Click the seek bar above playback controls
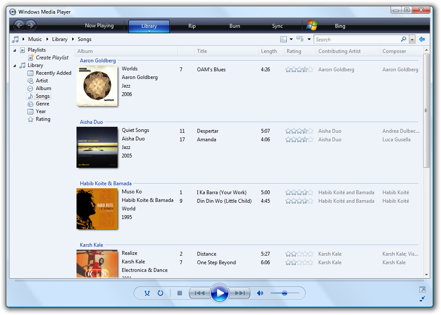The width and height of the screenshot is (441, 315). [219, 281]
